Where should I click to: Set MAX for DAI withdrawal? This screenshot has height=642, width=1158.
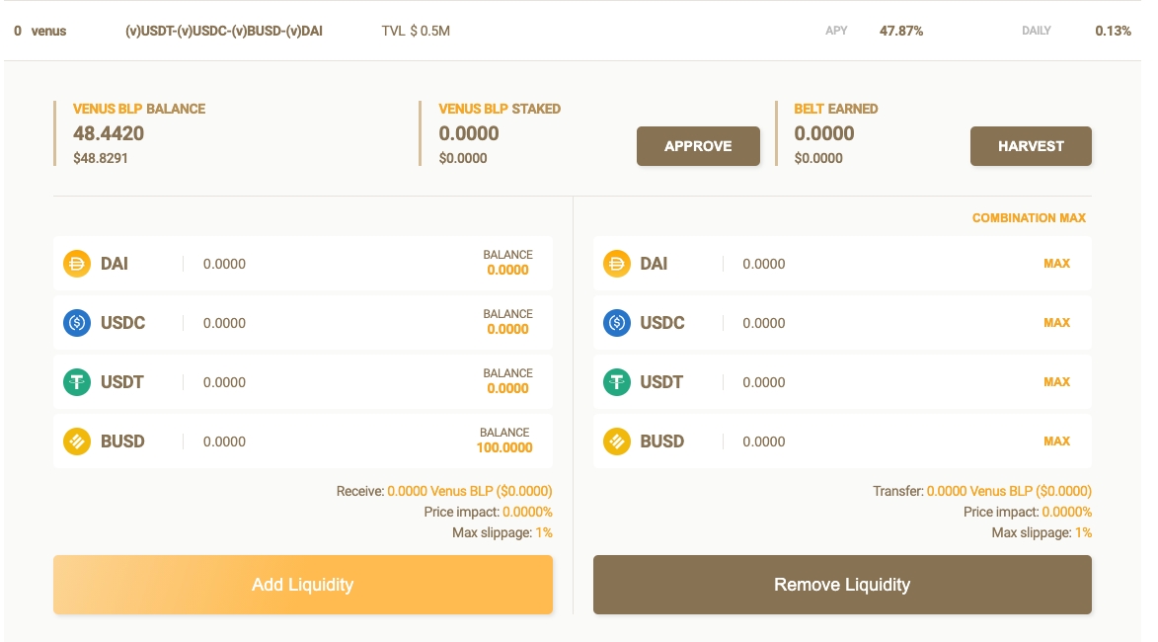point(1056,264)
